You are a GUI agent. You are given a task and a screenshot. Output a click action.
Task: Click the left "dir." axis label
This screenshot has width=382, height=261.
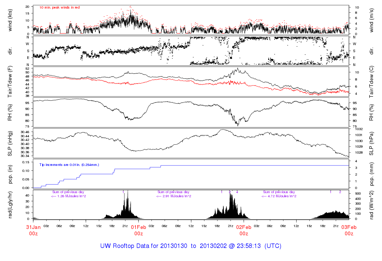pos(10,51)
